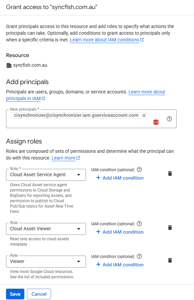Open IAM condition help for Service Agent role

(x=140, y=170)
